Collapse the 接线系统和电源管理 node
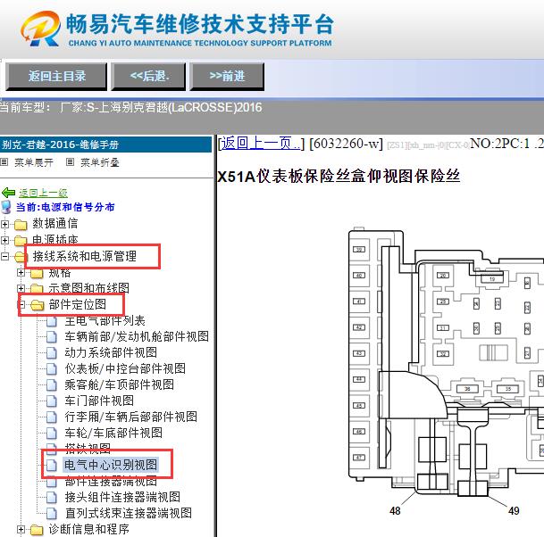The width and height of the screenshot is (544, 537). coord(4,256)
